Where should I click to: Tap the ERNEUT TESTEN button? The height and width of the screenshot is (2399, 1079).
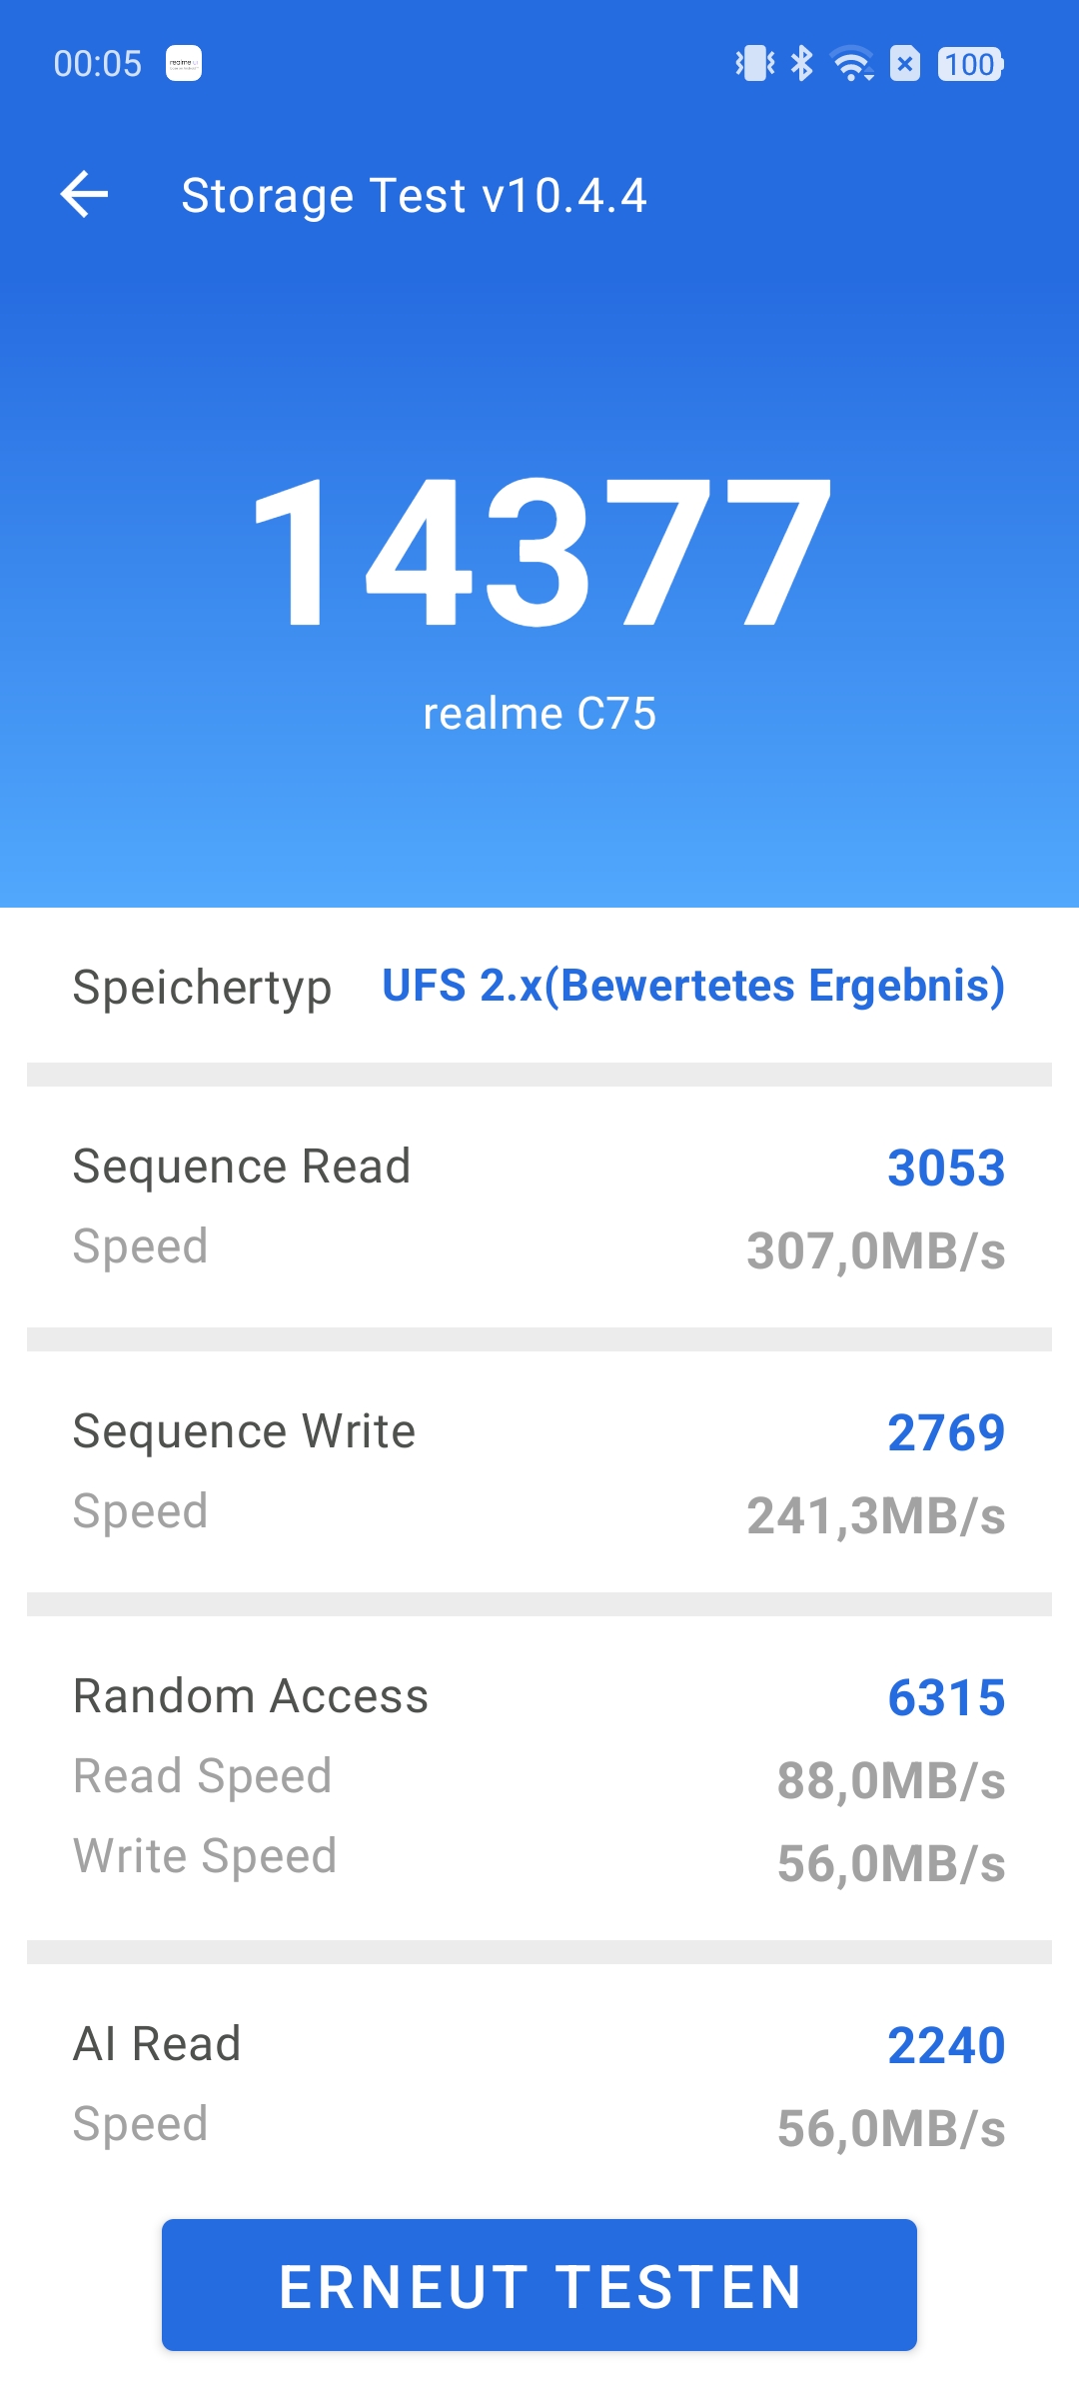point(539,2285)
